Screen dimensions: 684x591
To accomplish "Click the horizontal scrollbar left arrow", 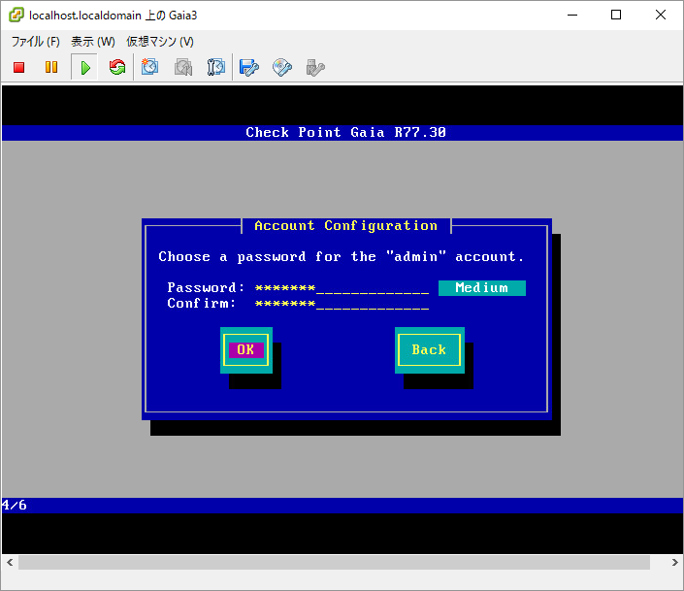I will point(10,562).
